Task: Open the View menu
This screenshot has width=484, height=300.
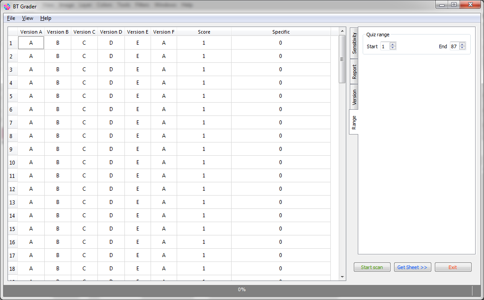Action: coord(27,18)
